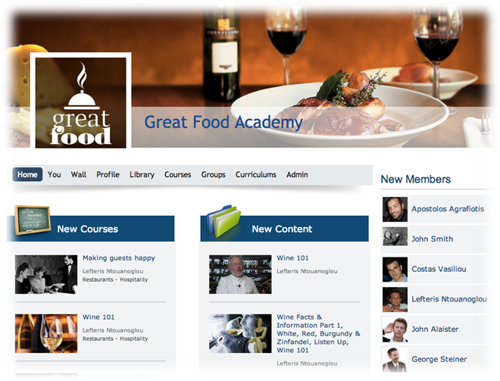Screen dimensions: 500x381
Task: Click the Making guests happy course thumbnail
Action: click(46, 274)
